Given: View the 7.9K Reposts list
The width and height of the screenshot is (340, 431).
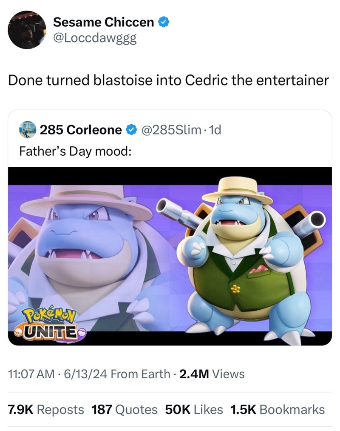Looking at the screenshot, I should pyautogui.click(x=47, y=409).
